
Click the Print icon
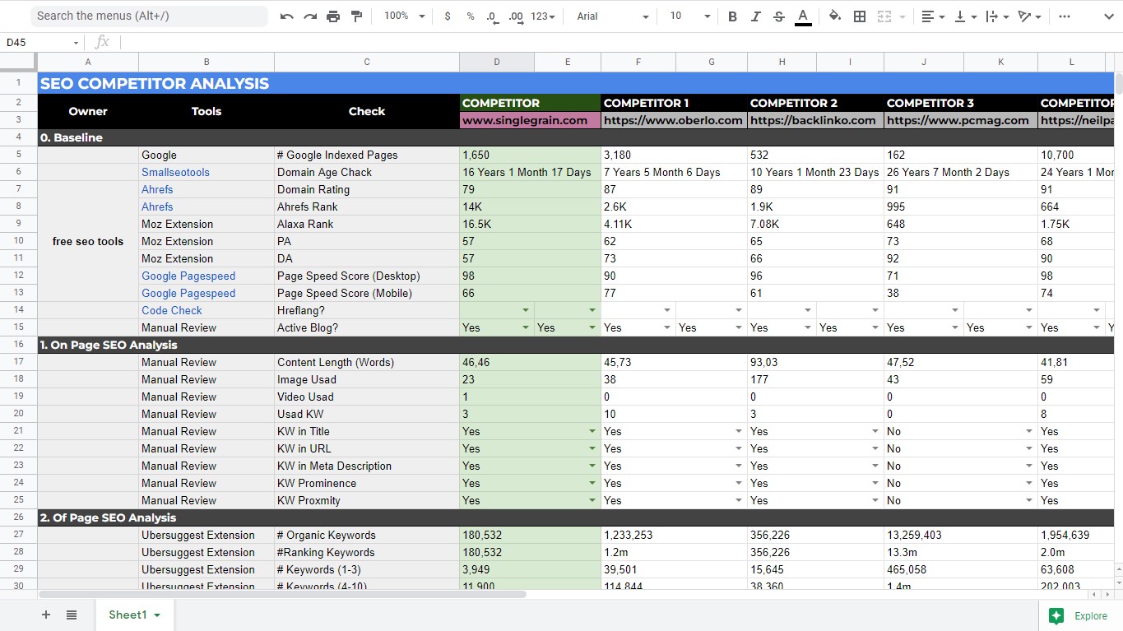[x=333, y=16]
